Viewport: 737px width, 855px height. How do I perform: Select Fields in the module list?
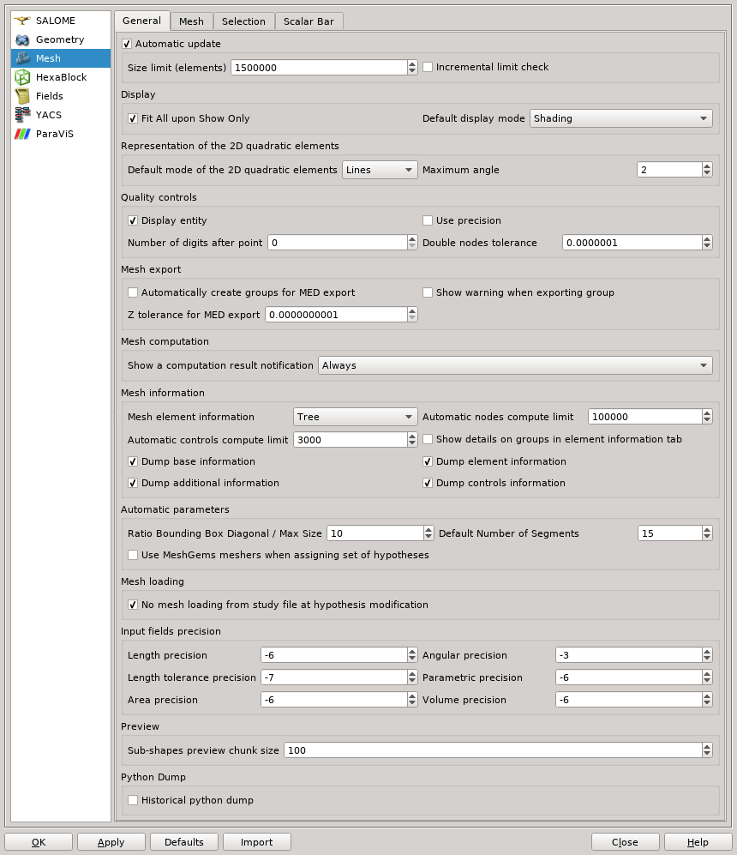(x=61, y=96)
